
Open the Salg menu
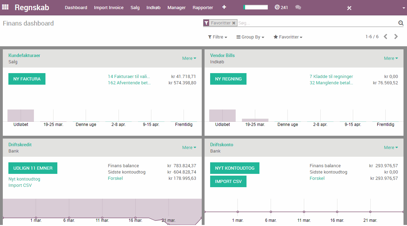tap(135, 8)
